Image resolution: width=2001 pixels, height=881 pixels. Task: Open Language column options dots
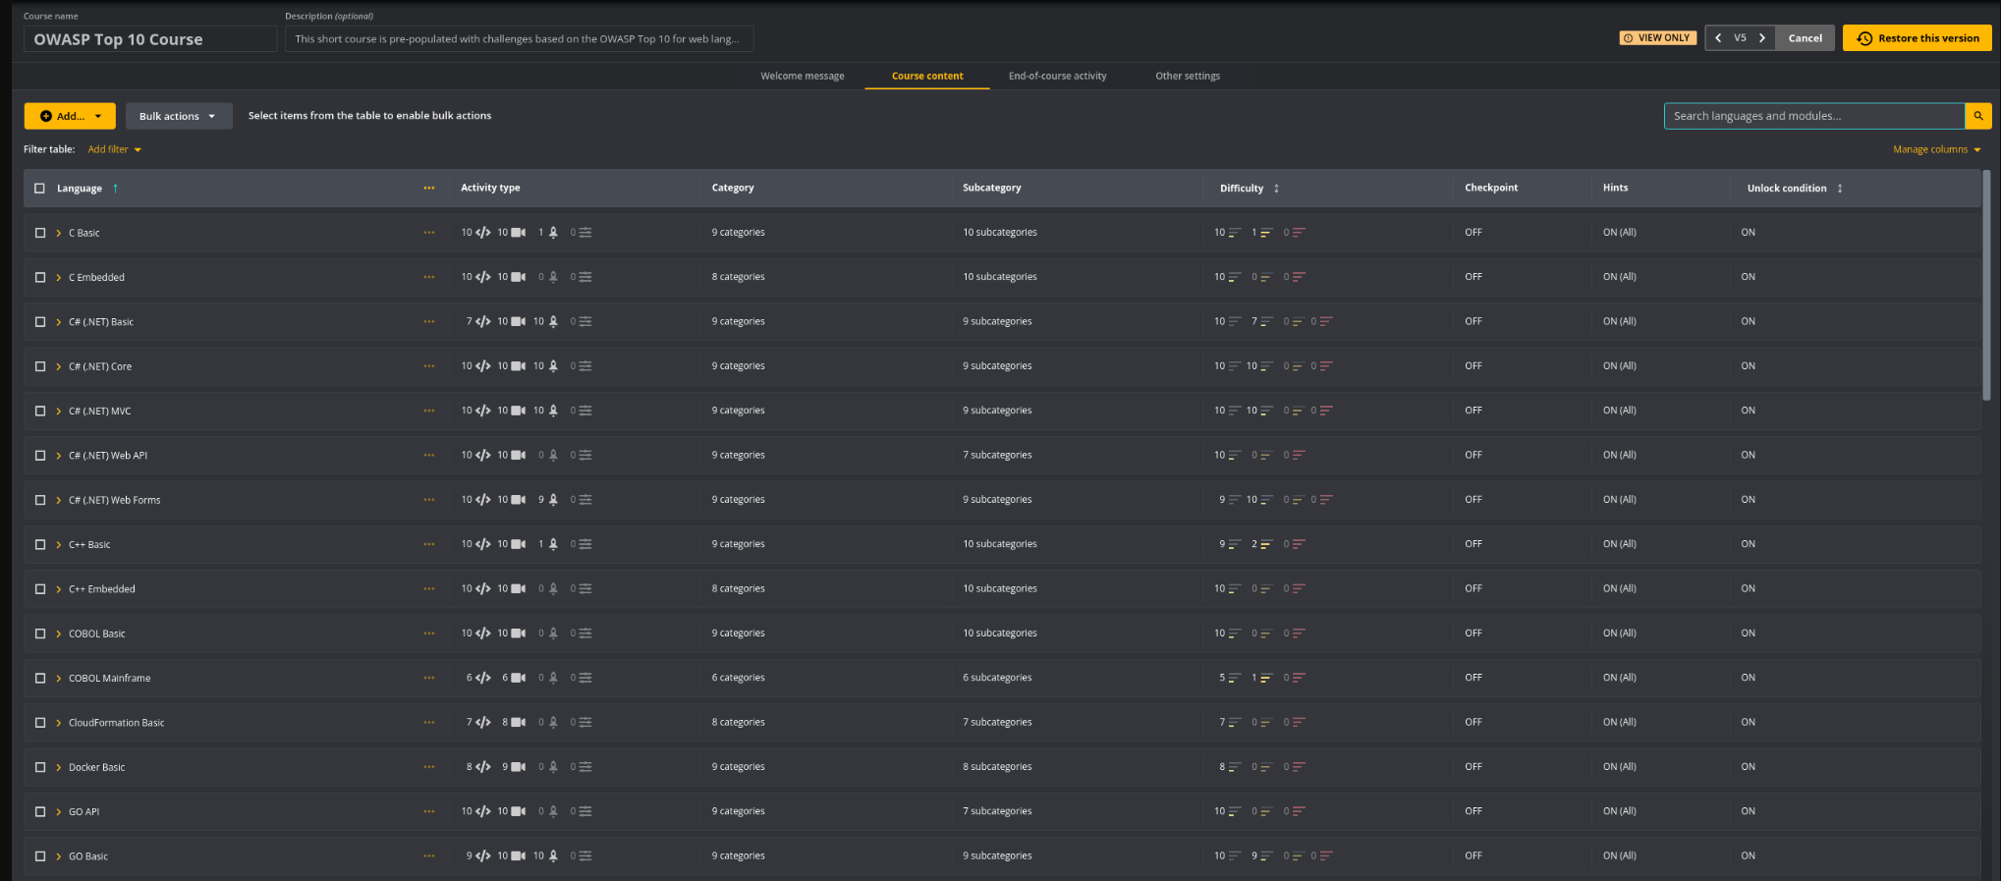pyautogui.click(x=429, y=188)
